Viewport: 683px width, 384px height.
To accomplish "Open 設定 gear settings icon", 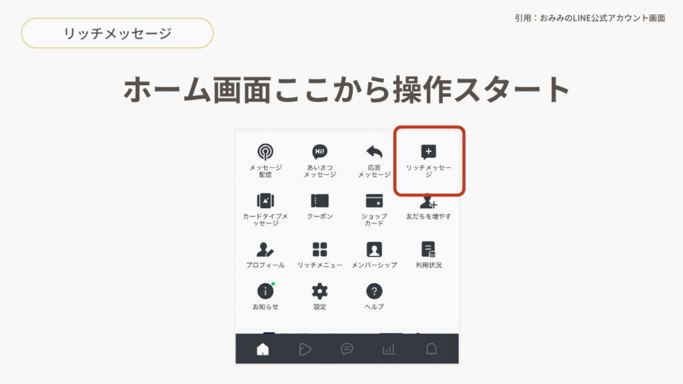I will coord(320,291).
